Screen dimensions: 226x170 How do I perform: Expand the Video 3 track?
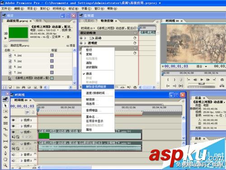pos(22,120)
